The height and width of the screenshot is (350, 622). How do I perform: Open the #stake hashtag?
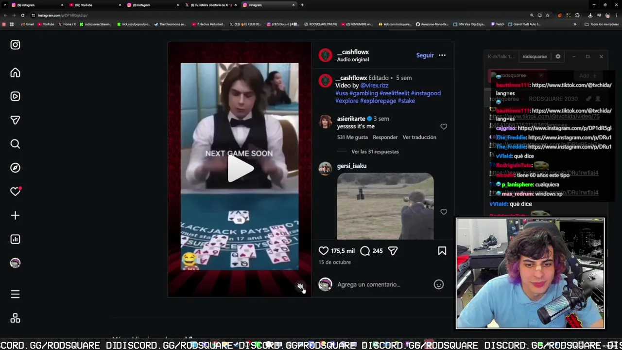coord(406,101)
